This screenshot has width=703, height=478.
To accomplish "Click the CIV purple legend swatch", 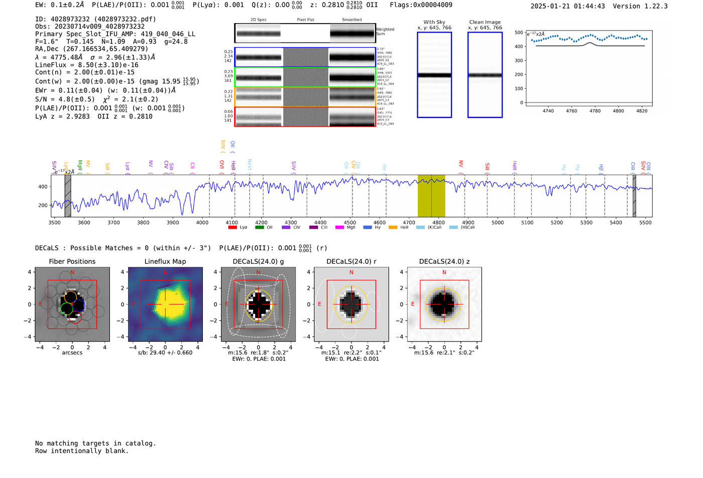I will 286,227.
